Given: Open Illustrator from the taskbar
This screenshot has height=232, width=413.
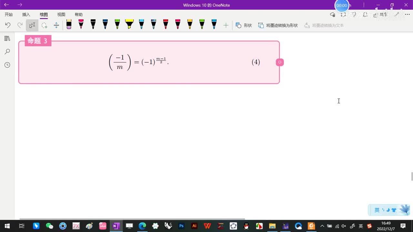Looking at the screenshot, I should point(194,226).
